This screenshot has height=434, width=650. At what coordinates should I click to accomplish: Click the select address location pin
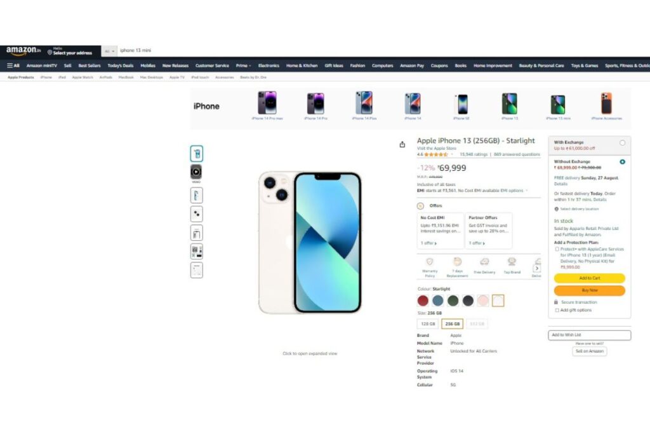tap(50, 53)
